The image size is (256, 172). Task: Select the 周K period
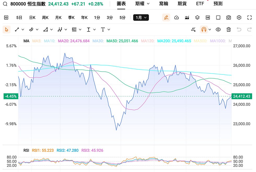45,18
